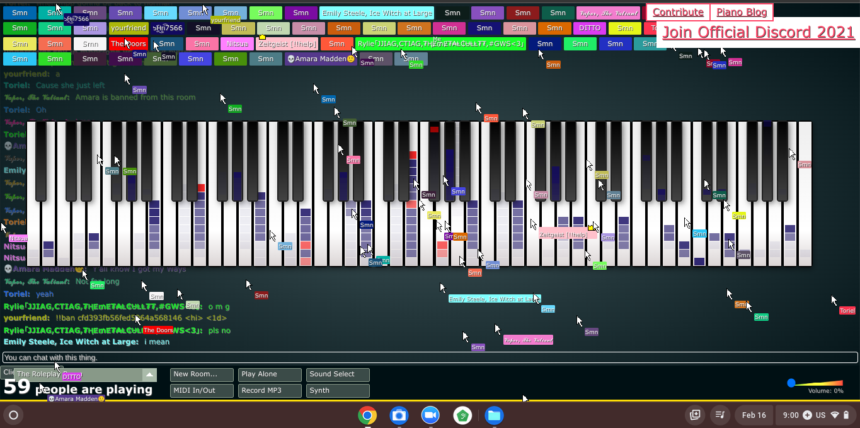
Task: Click the battery icon in status tray
Action: point(846,415)
